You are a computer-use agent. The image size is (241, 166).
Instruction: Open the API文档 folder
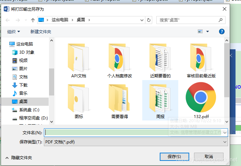coord(79,61)
